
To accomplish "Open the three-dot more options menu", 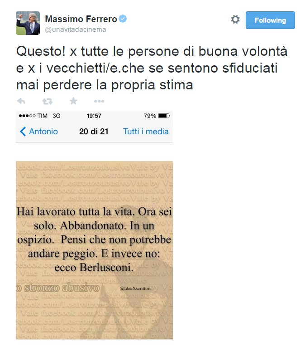I will coord(99,101).
